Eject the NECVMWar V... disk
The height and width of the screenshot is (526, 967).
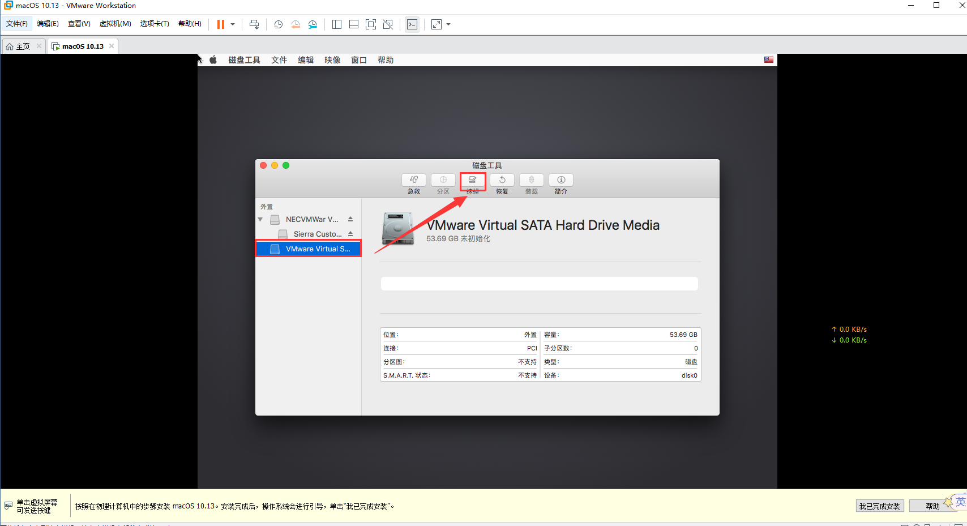pyautogui.click(x=350, y=219)
